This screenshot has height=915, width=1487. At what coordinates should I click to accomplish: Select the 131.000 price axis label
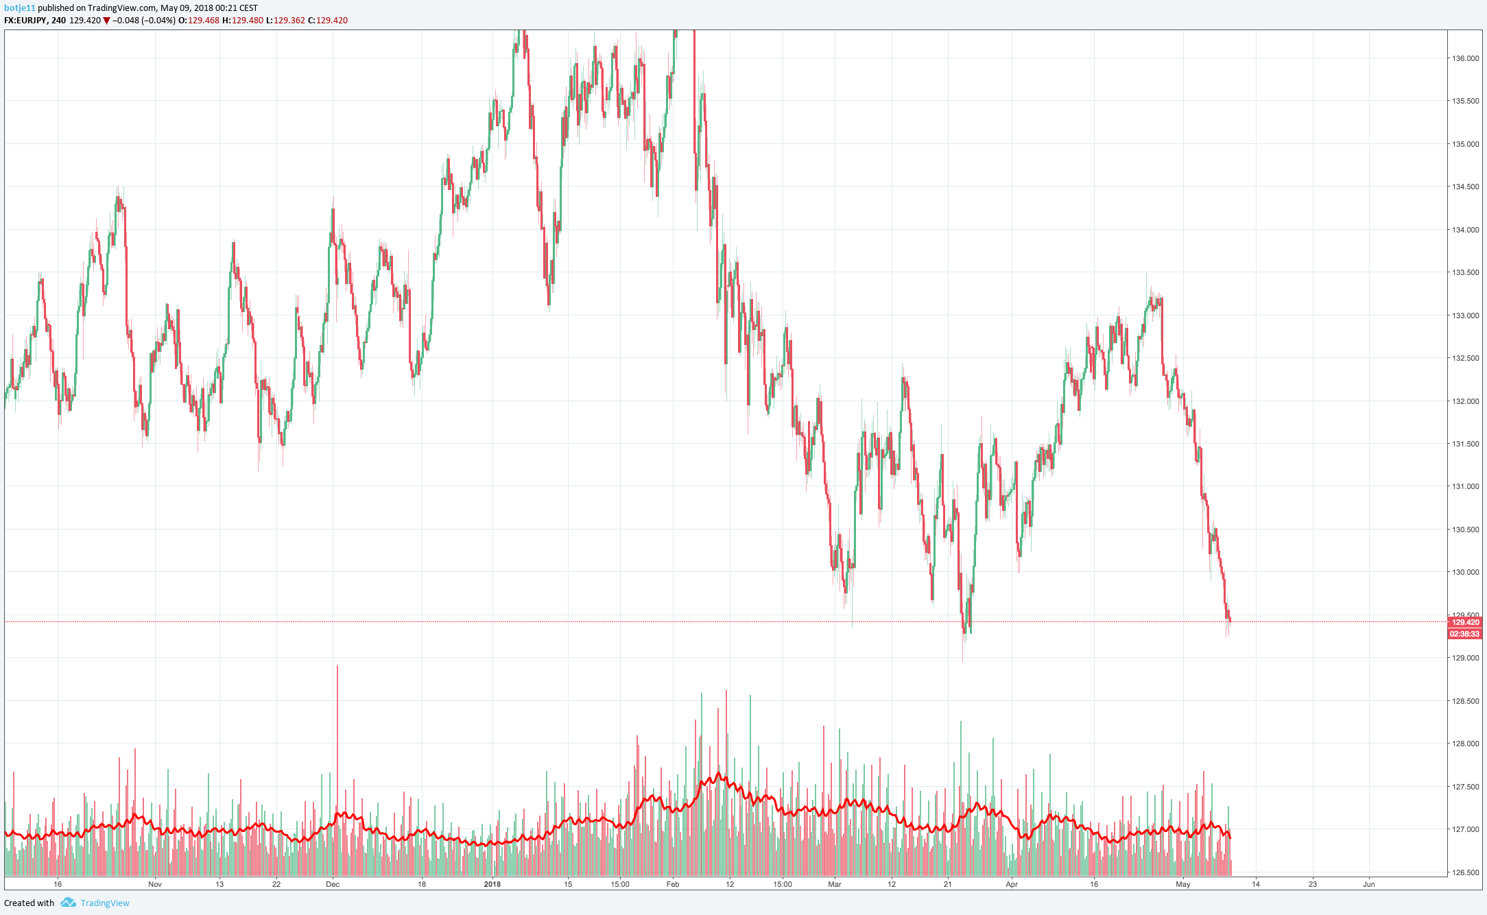click(x=1465, y=486)
